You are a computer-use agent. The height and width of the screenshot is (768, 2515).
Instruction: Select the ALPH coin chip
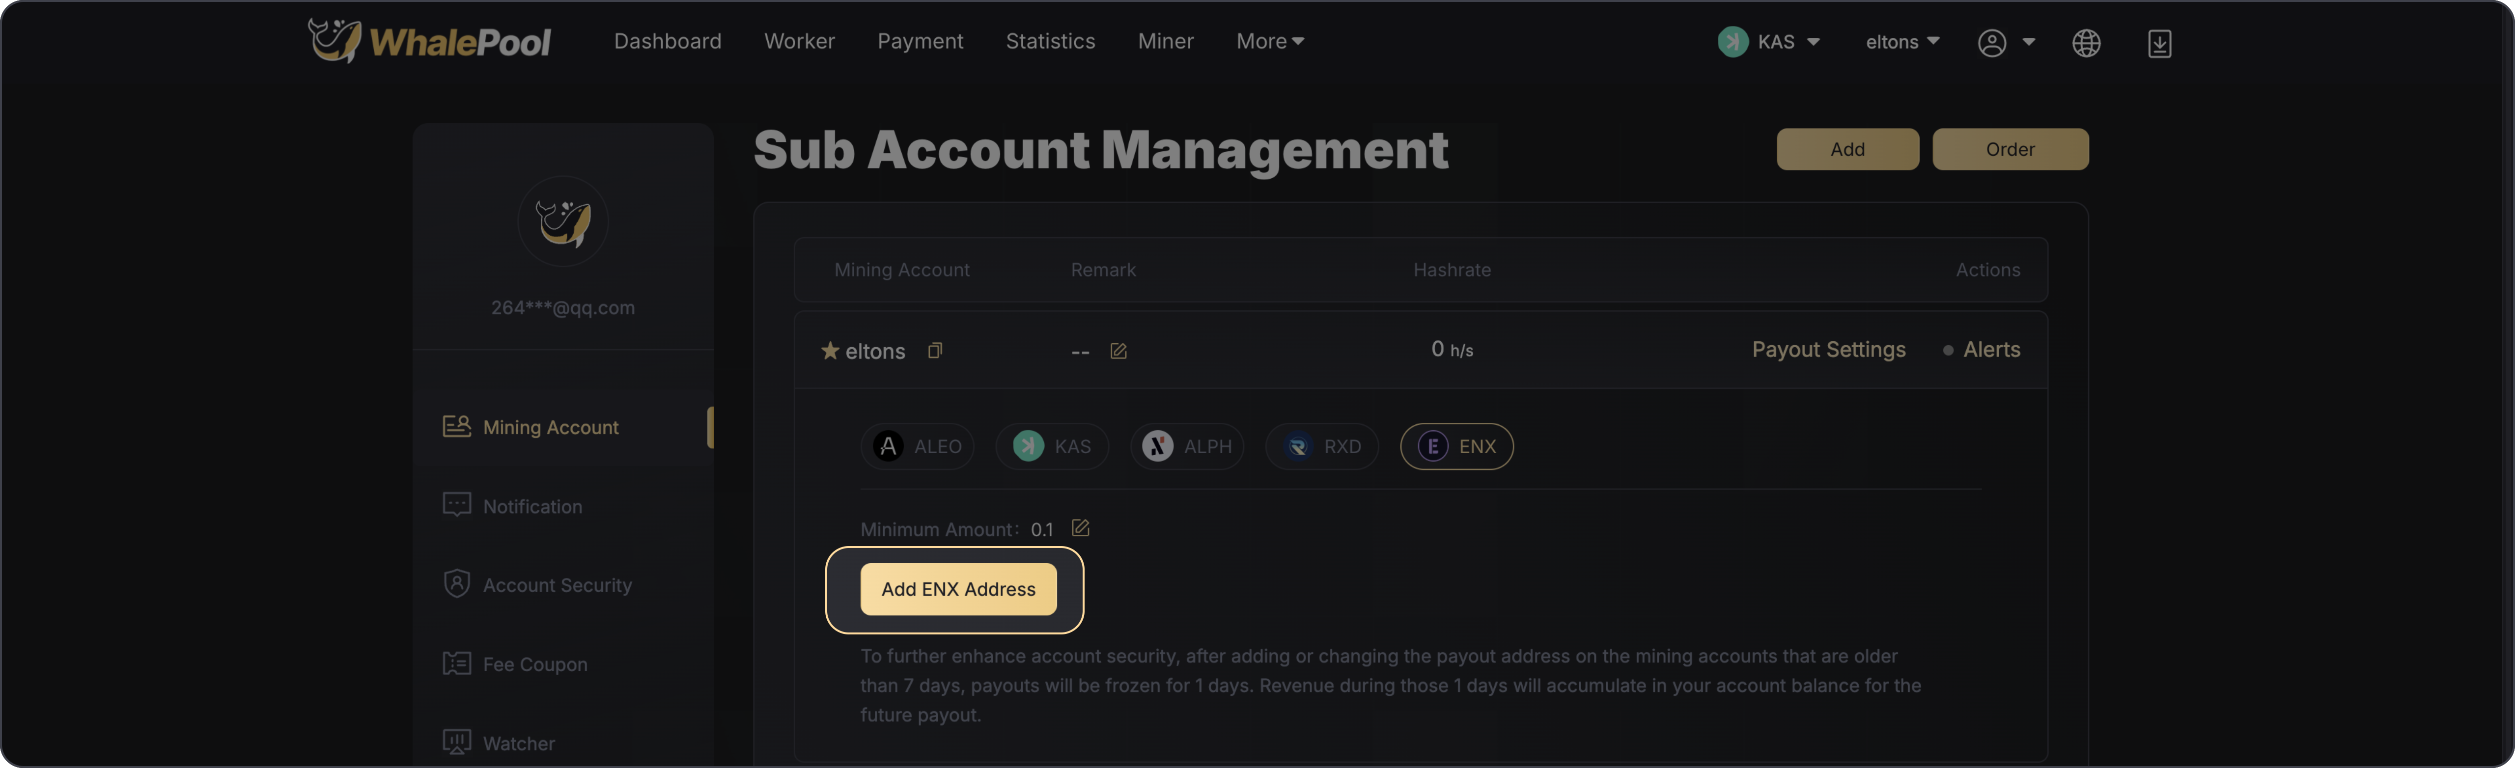tap(1186, 446)
